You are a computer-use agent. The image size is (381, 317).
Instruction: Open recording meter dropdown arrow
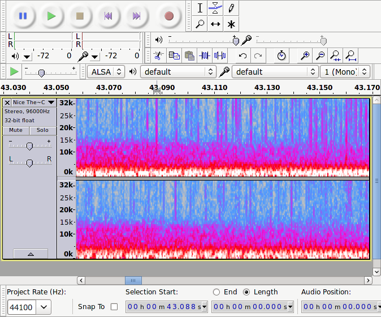[94, 57]
